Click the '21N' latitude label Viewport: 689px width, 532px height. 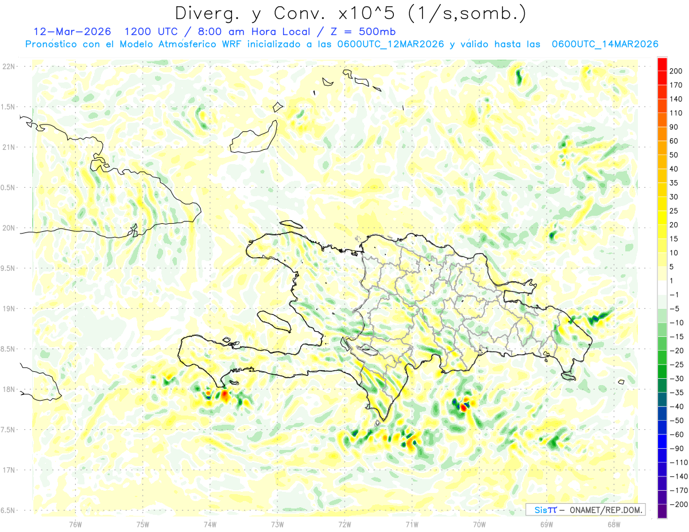click(x=9, y=147)
